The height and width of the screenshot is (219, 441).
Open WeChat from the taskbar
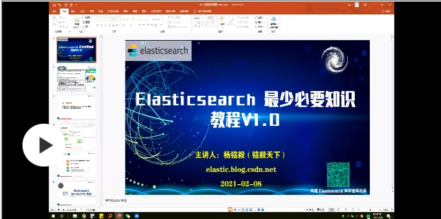click(128, 216)
